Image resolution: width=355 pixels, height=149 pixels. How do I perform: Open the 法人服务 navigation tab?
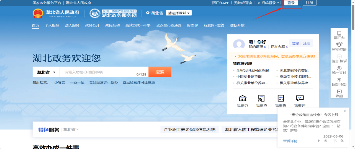click(x=72, y=25)
